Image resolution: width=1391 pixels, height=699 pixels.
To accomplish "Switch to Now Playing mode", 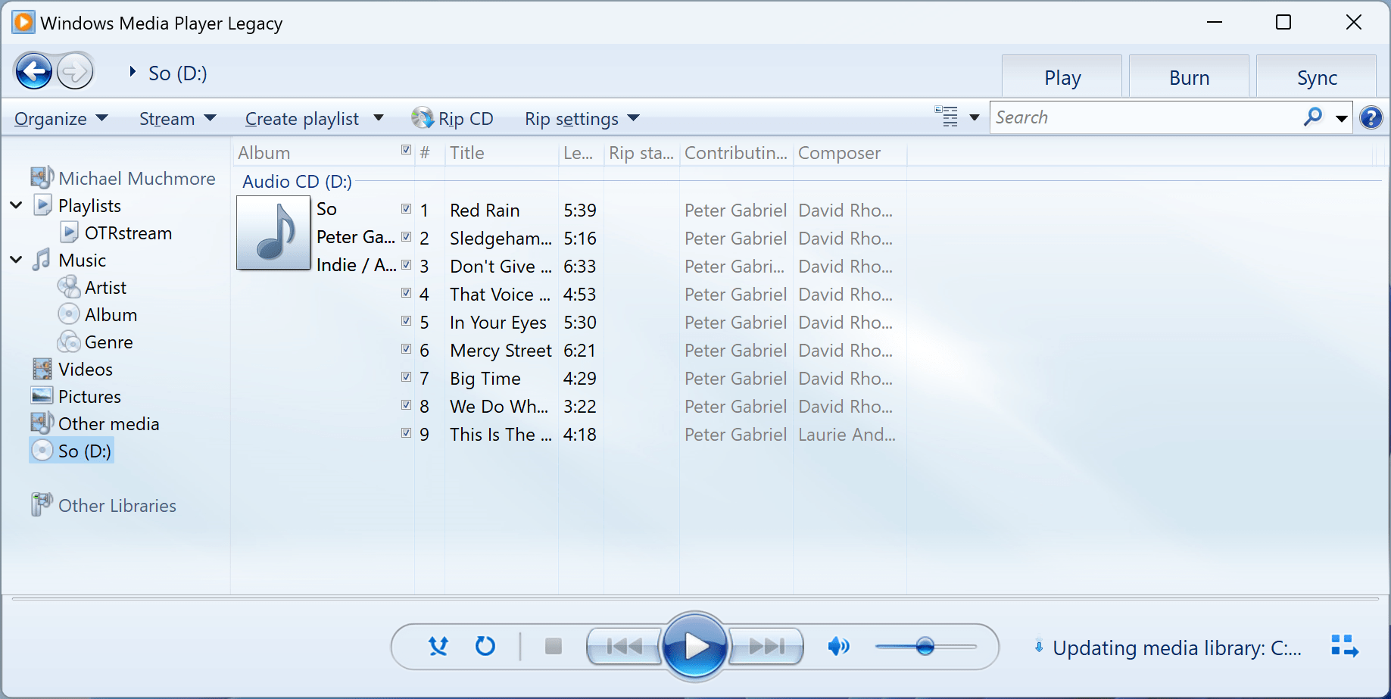I will coord(1345,647).
